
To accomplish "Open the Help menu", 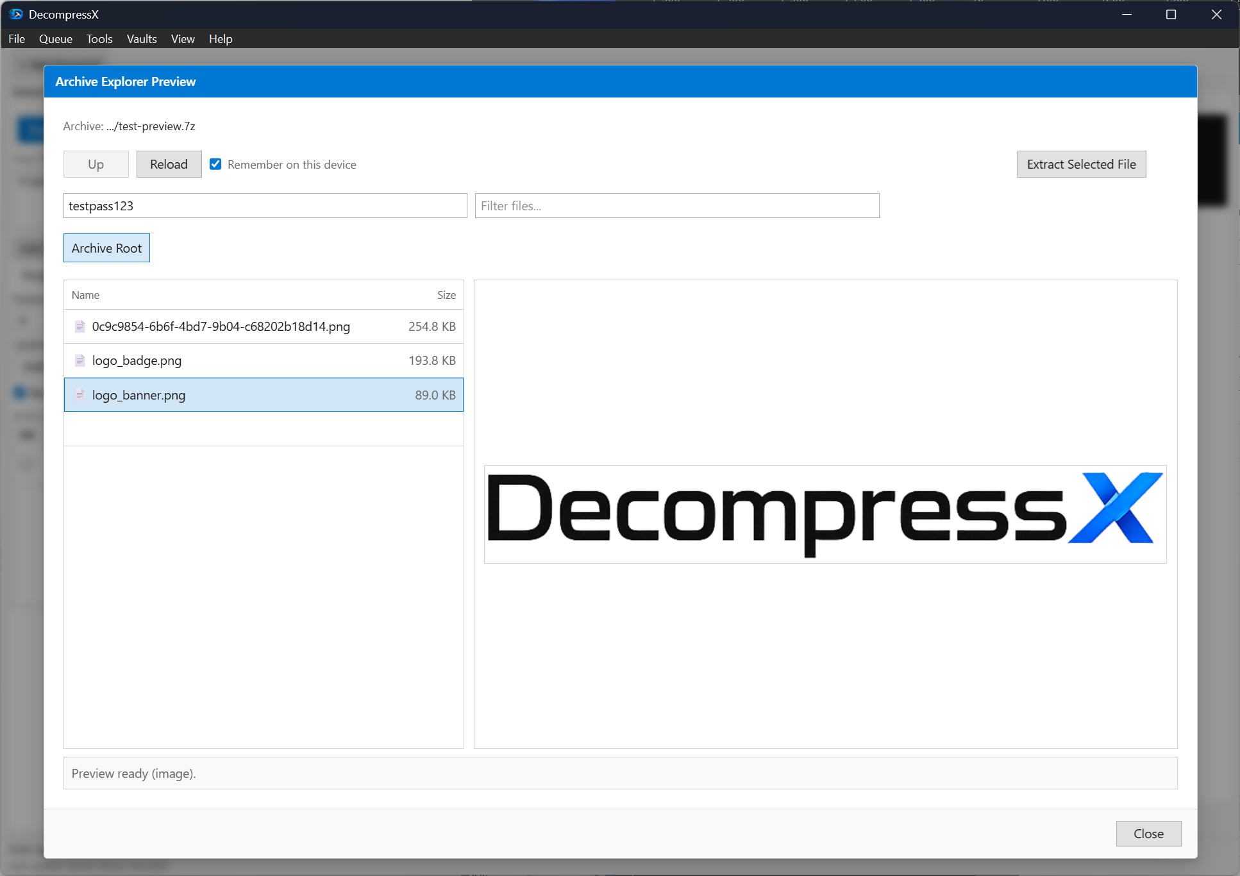I will click(221, 38).
